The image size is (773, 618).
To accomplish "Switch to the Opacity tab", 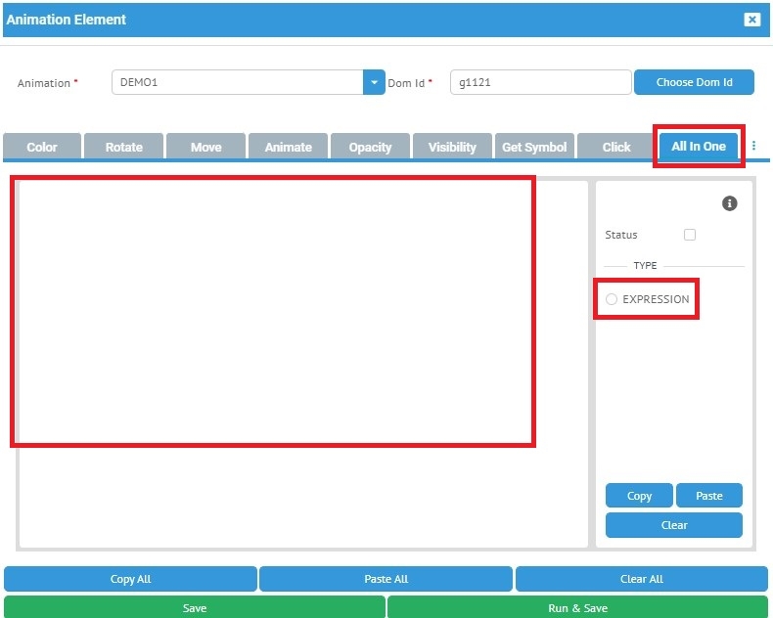I will (x=370, y=147).
